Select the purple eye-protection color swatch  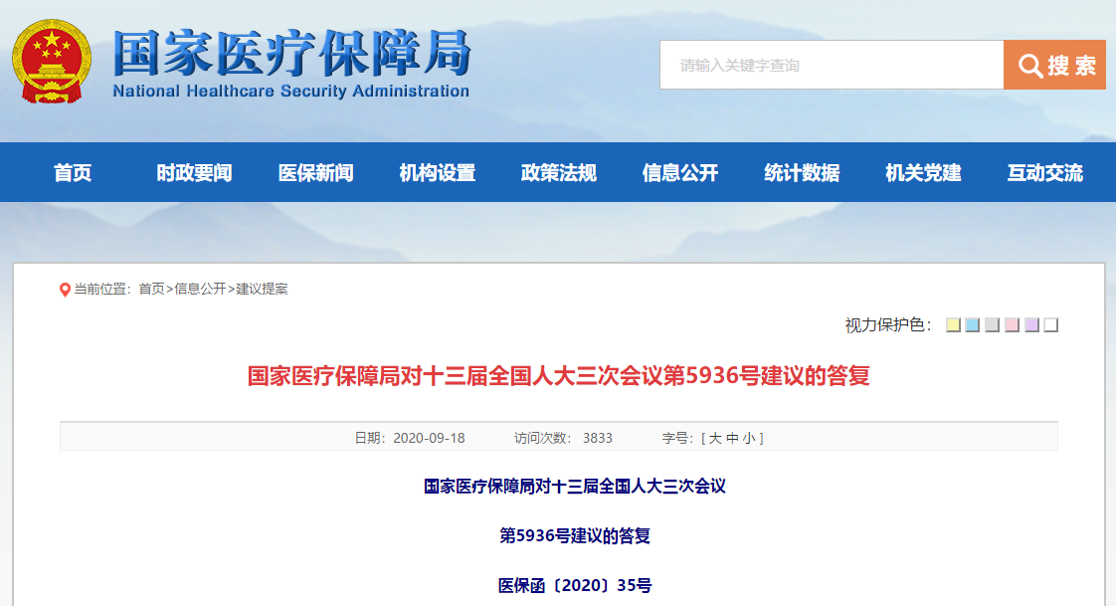(1031, 325)
